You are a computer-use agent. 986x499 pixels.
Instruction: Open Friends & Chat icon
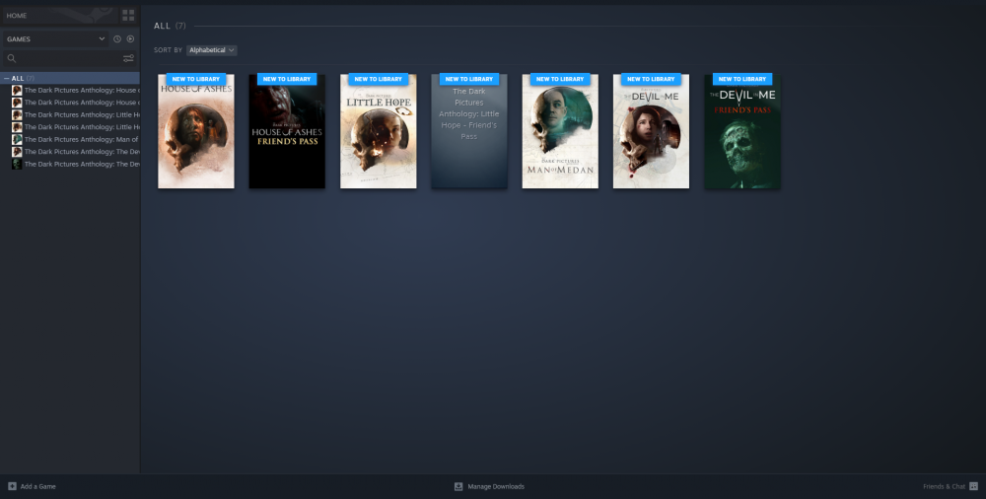click(x=973, y=486)
